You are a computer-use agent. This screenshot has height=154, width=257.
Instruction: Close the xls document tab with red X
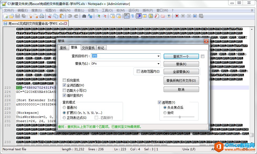[66, 23]
